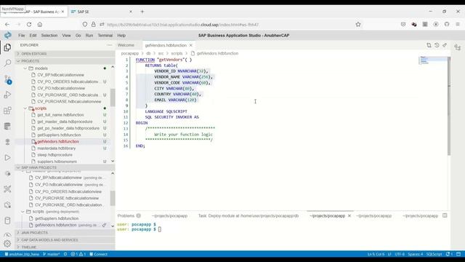Click UTF-8 encoding in status bar
465x262 pixels.
(400, 254)
